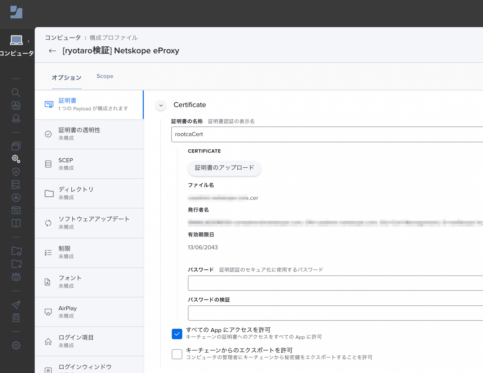Expand the 制限 payload settings
Image resolution: width=483 pixels, height=373 pixels.
[89, 253]
